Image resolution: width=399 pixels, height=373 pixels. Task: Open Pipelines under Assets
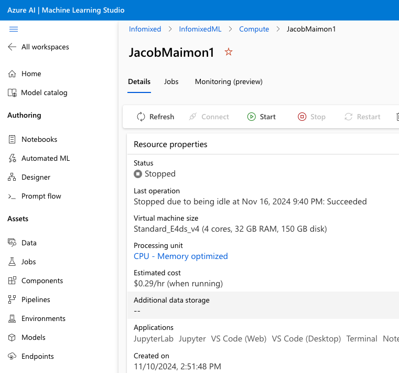click(36, 299)
